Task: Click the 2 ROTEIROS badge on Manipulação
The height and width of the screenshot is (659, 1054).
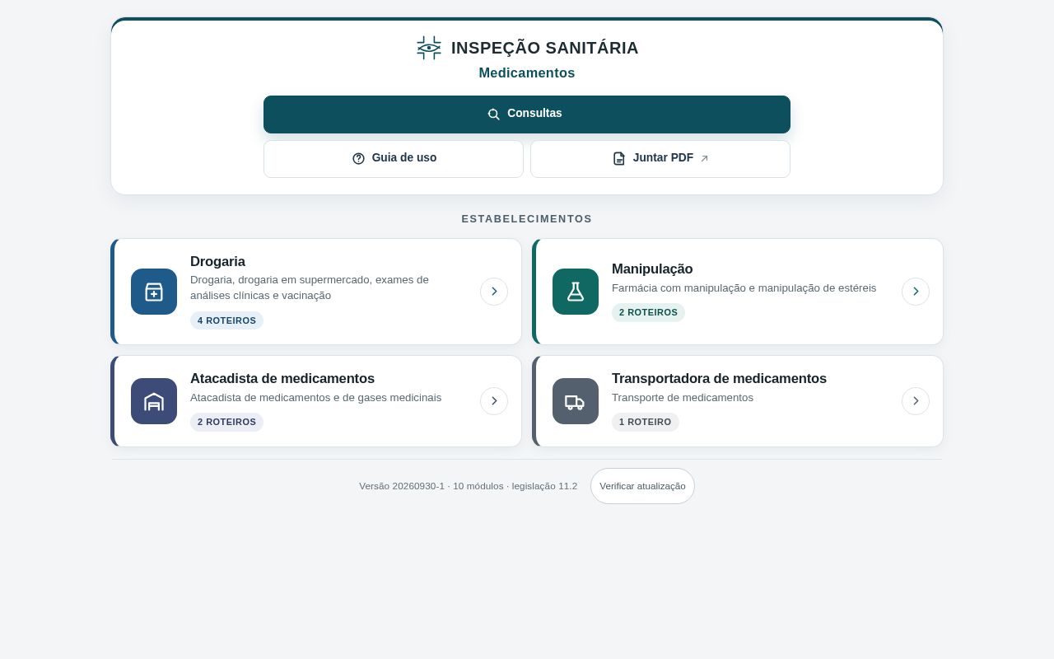Action: [648, 312]
